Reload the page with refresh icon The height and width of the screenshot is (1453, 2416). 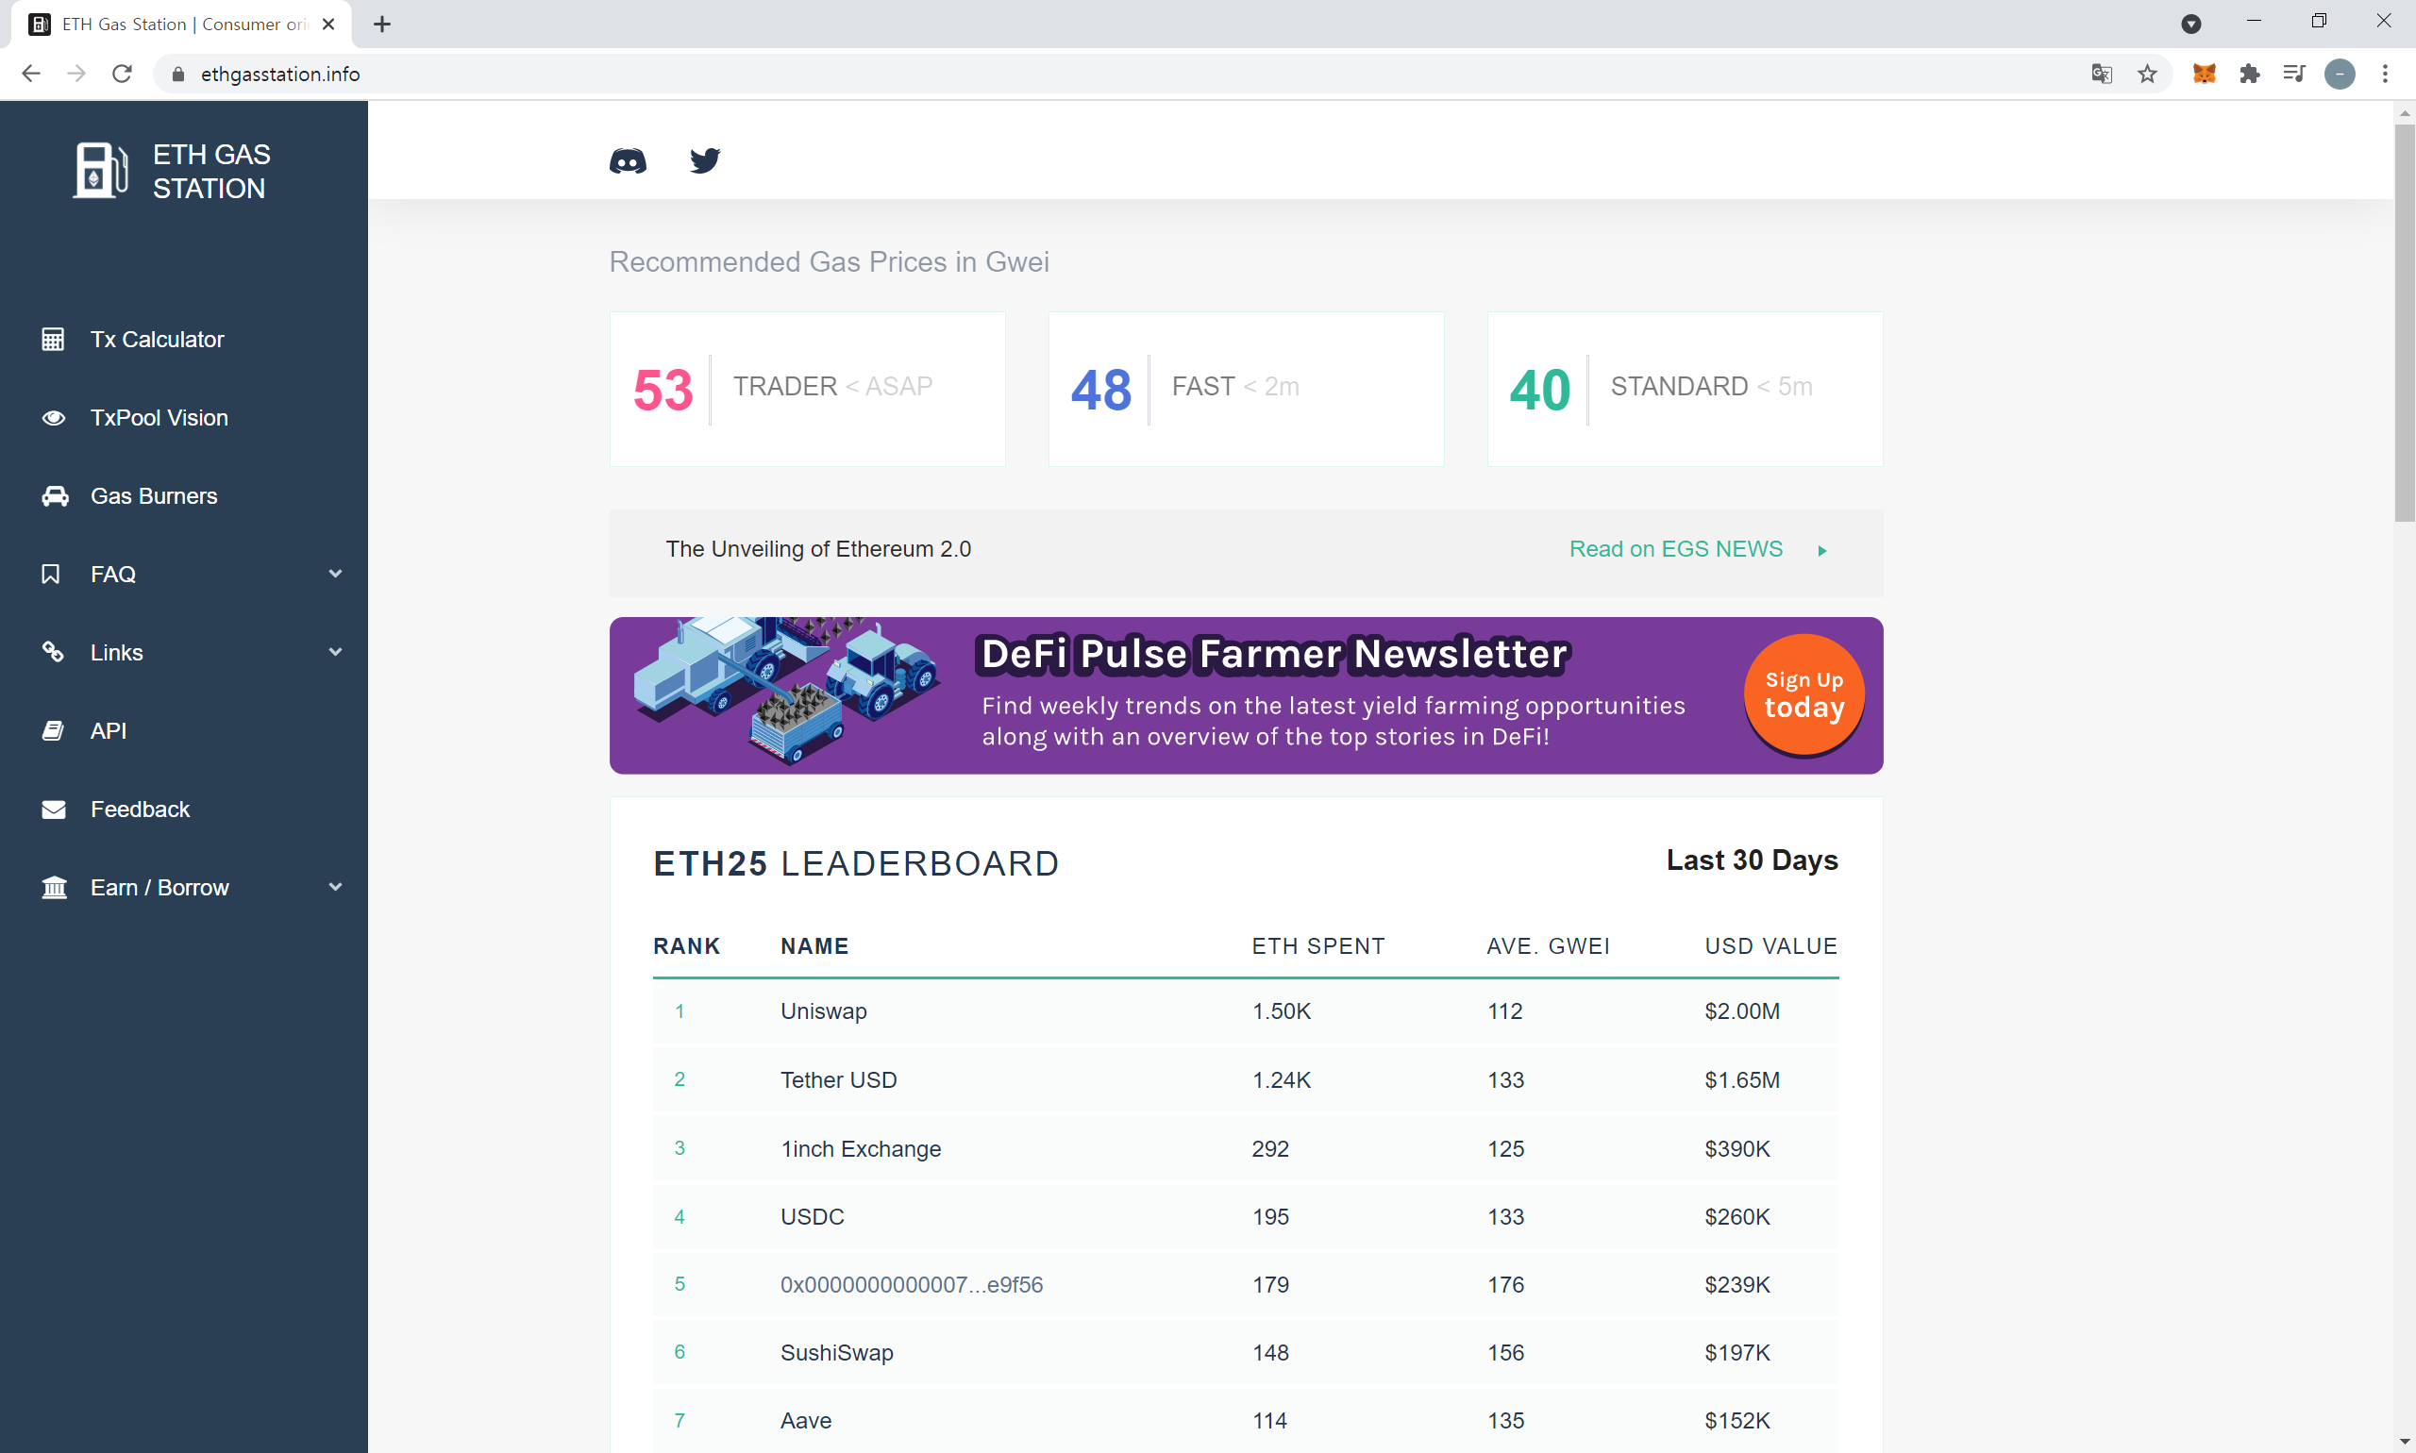coord(122,74)
